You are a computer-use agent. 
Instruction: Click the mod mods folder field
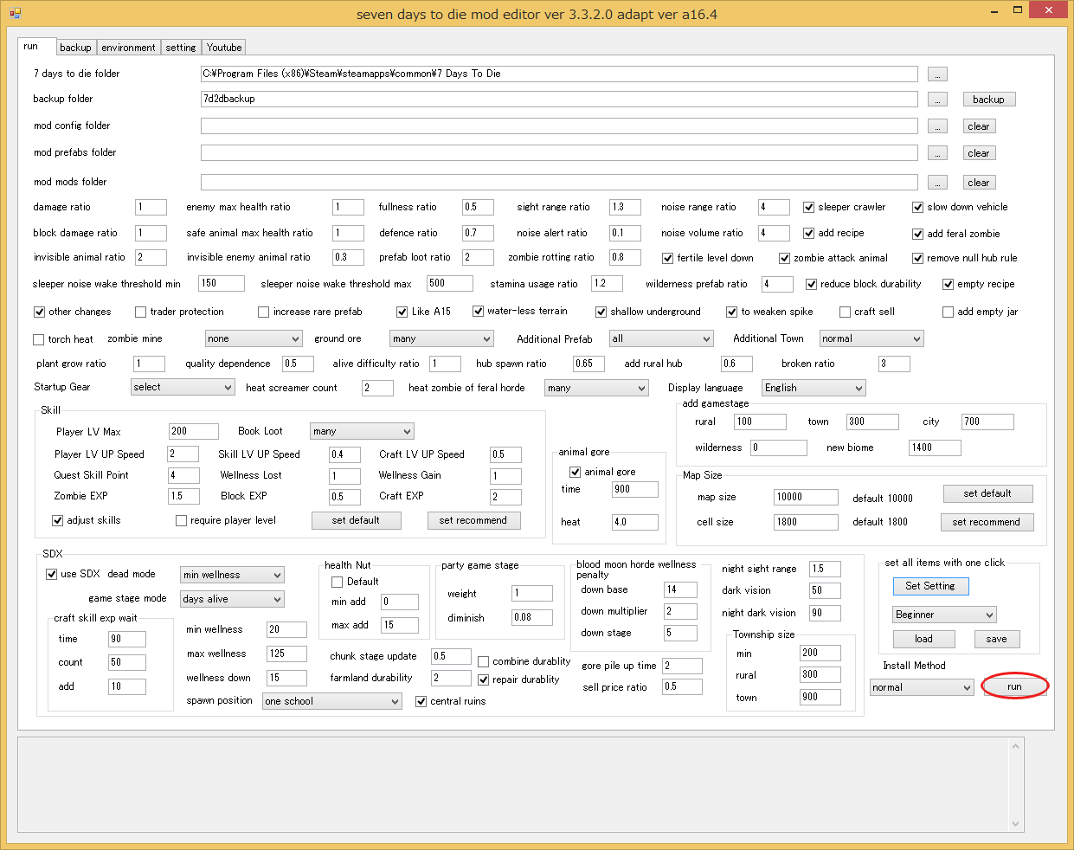(x=559, y=182)
